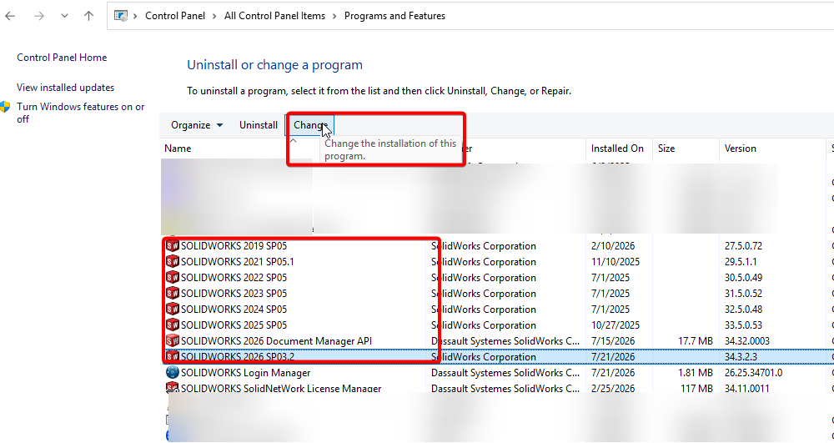Click the 7/15/2026 install date cell
The width and height of the screenshot is (834, 443).
tap(613, 341)
